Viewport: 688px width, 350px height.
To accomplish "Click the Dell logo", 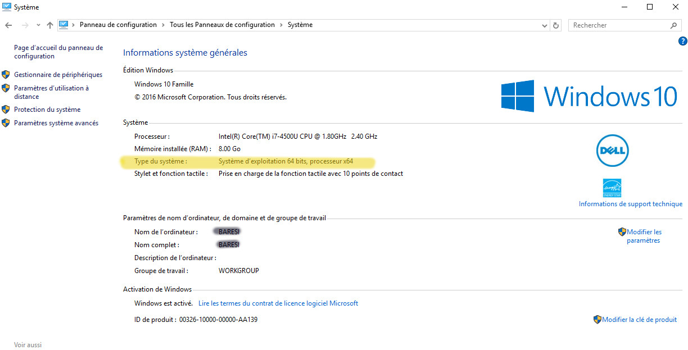I will (x=612, y=151).
